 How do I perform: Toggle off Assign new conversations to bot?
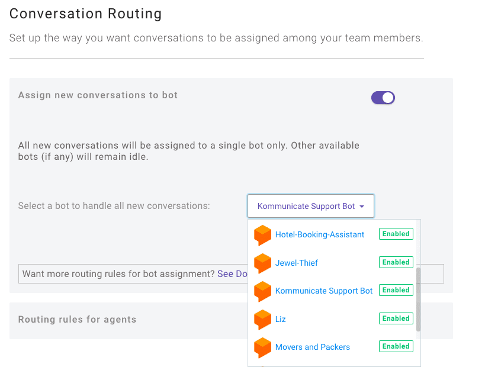[383, 98]
